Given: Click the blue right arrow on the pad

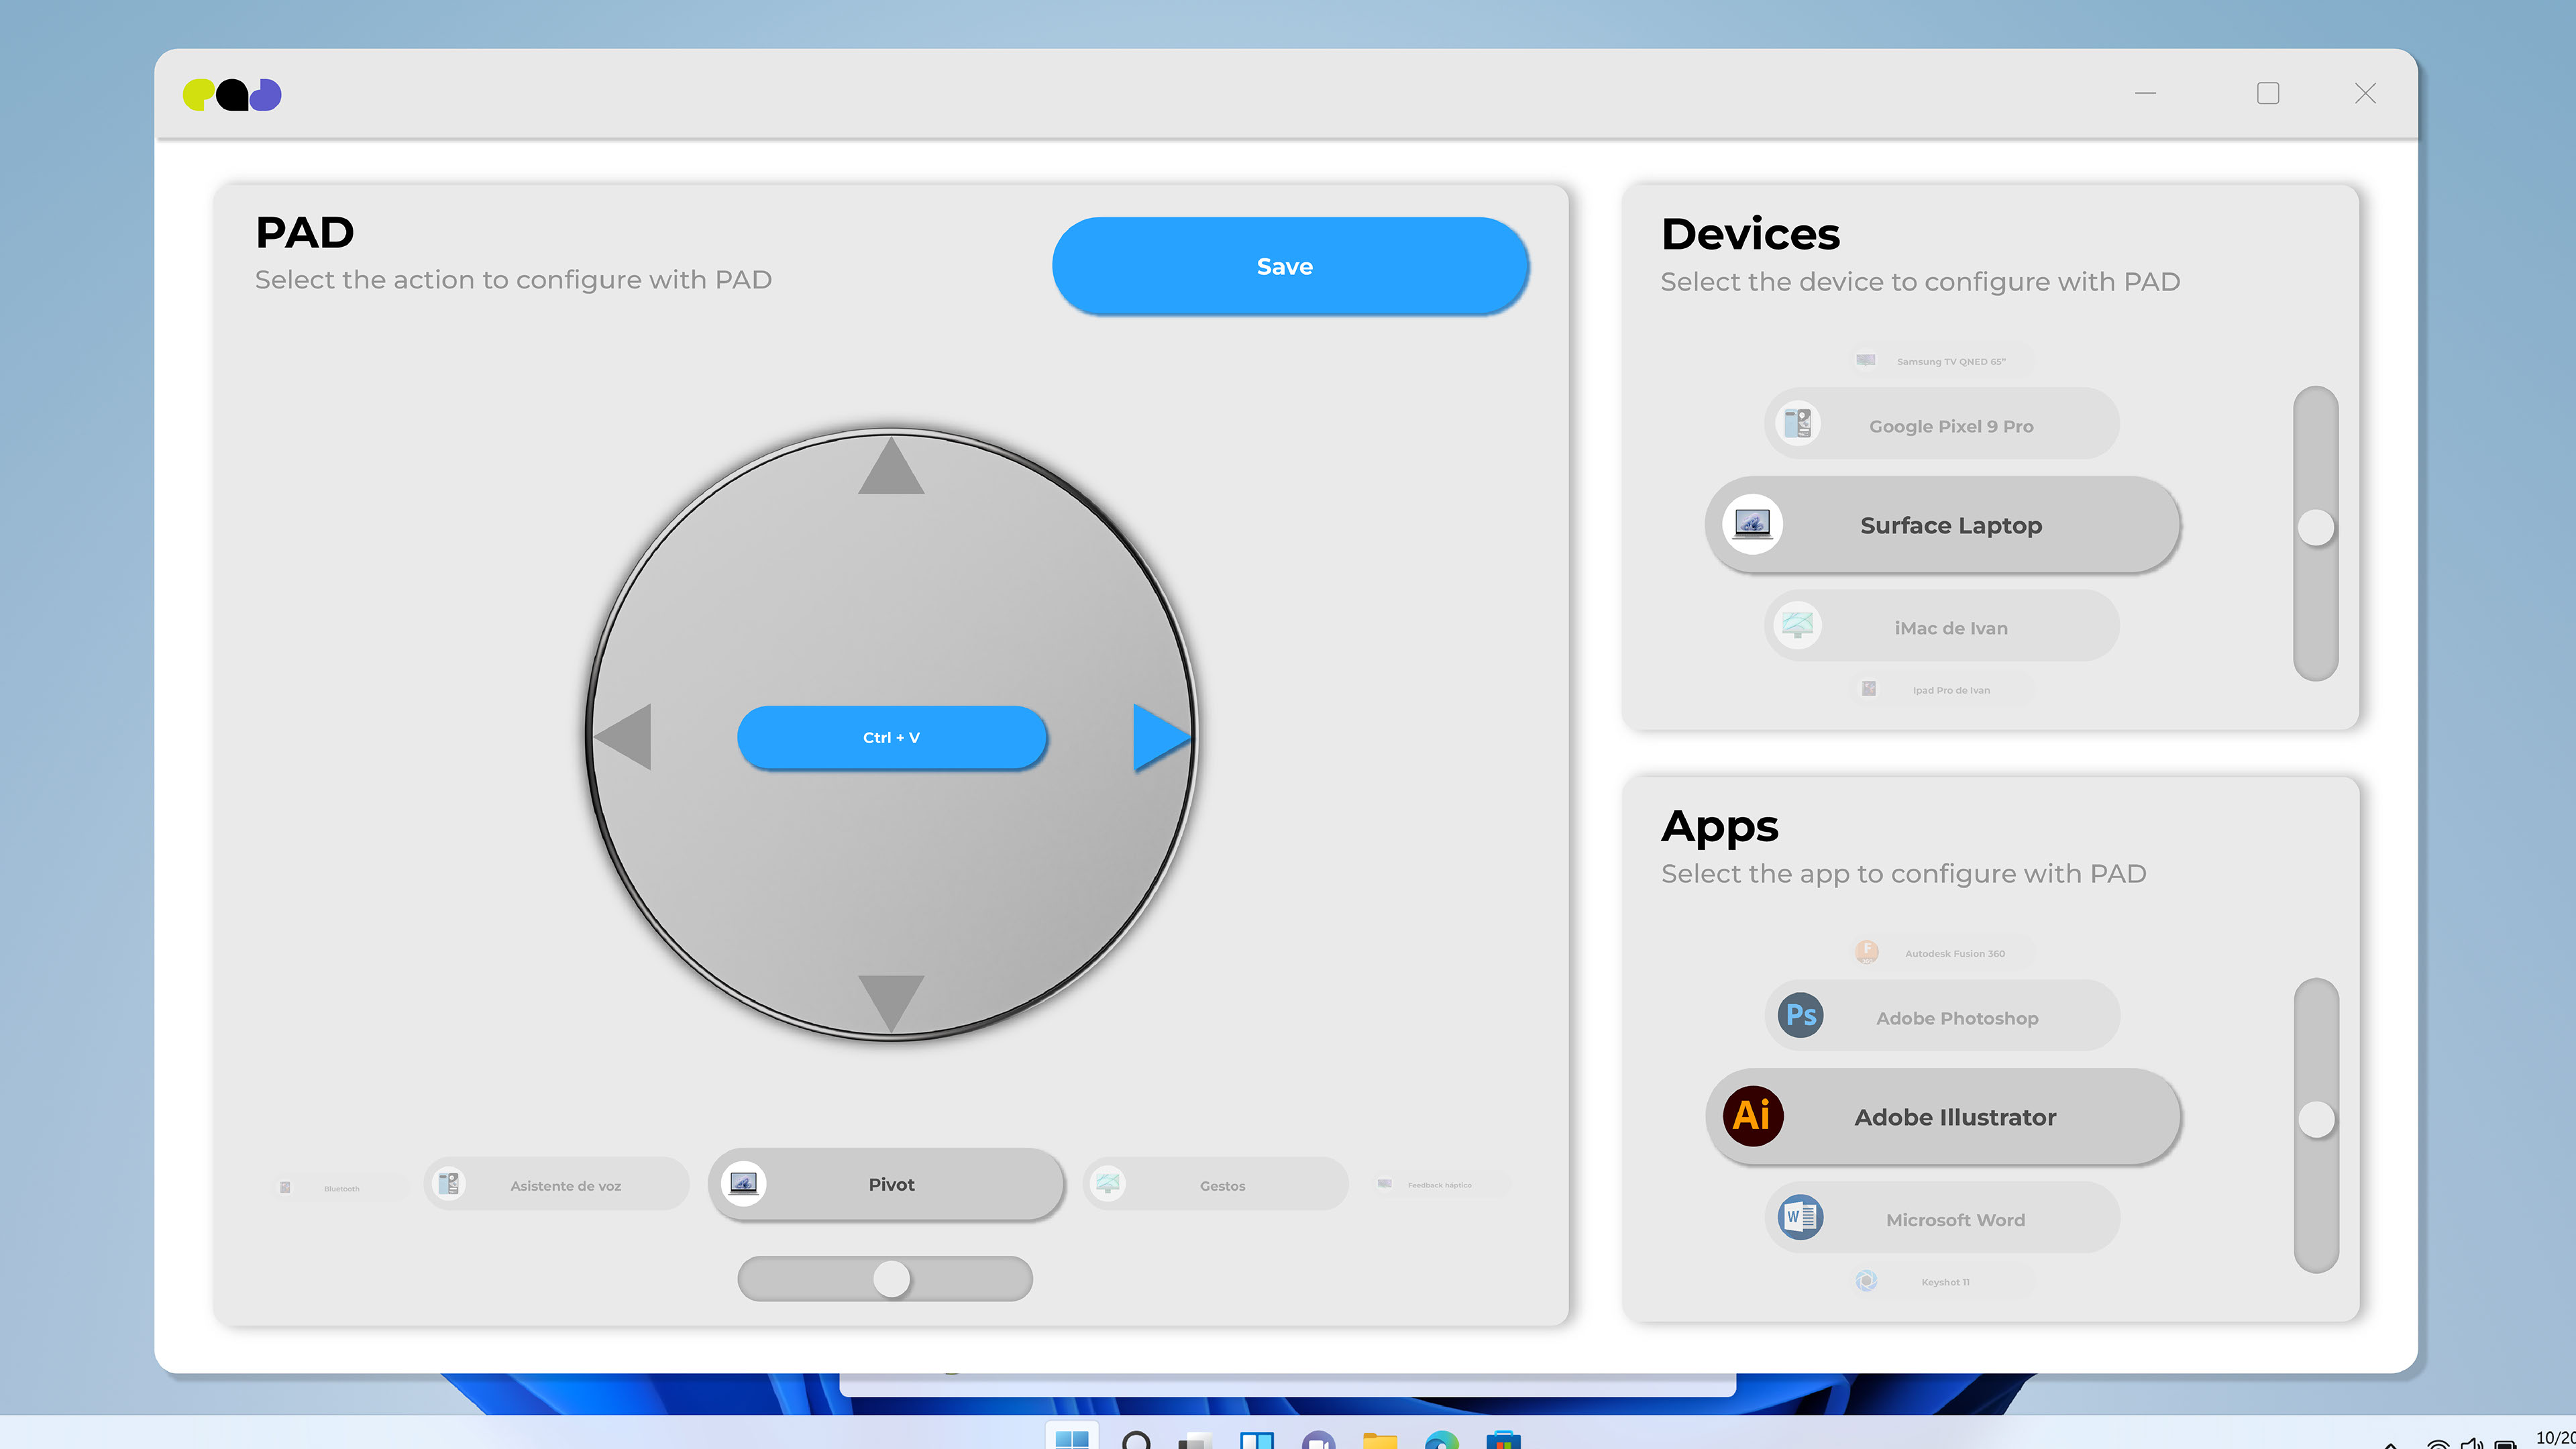Looking at the screenshot, I should (1158, 738).
